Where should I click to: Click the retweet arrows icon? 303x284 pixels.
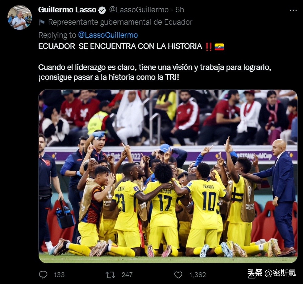click(110, 275)
